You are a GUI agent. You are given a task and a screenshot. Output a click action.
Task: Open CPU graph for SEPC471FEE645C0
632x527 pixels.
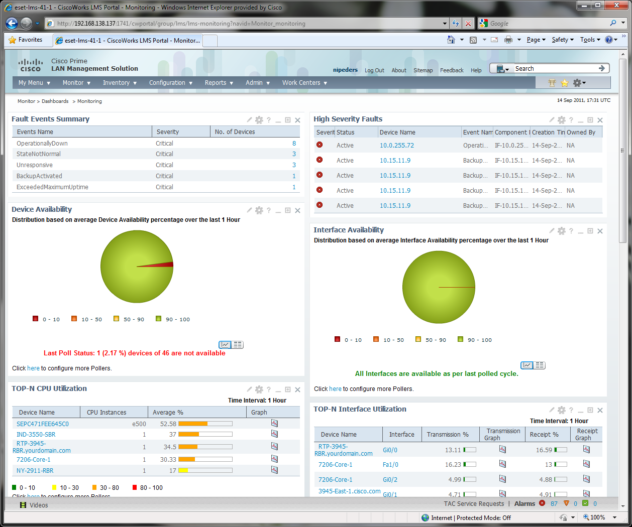tap(274, 423)
